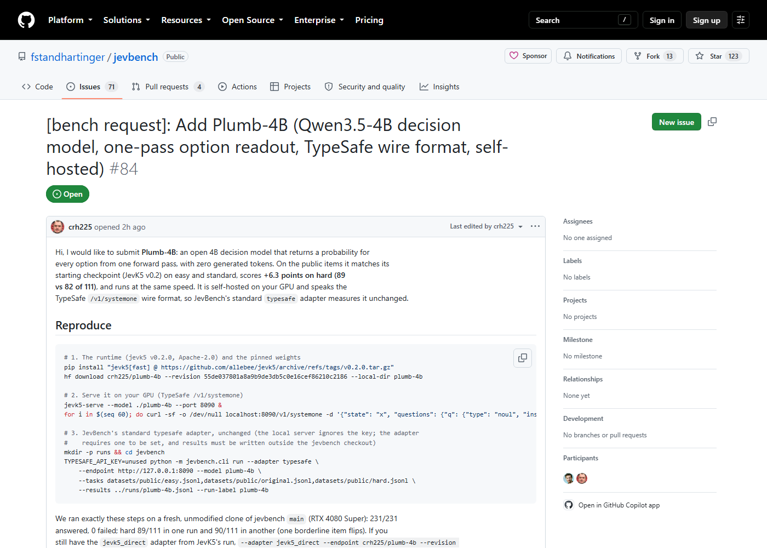
Task: Switch to the Issues tab
Action: (x=92, y=87)
